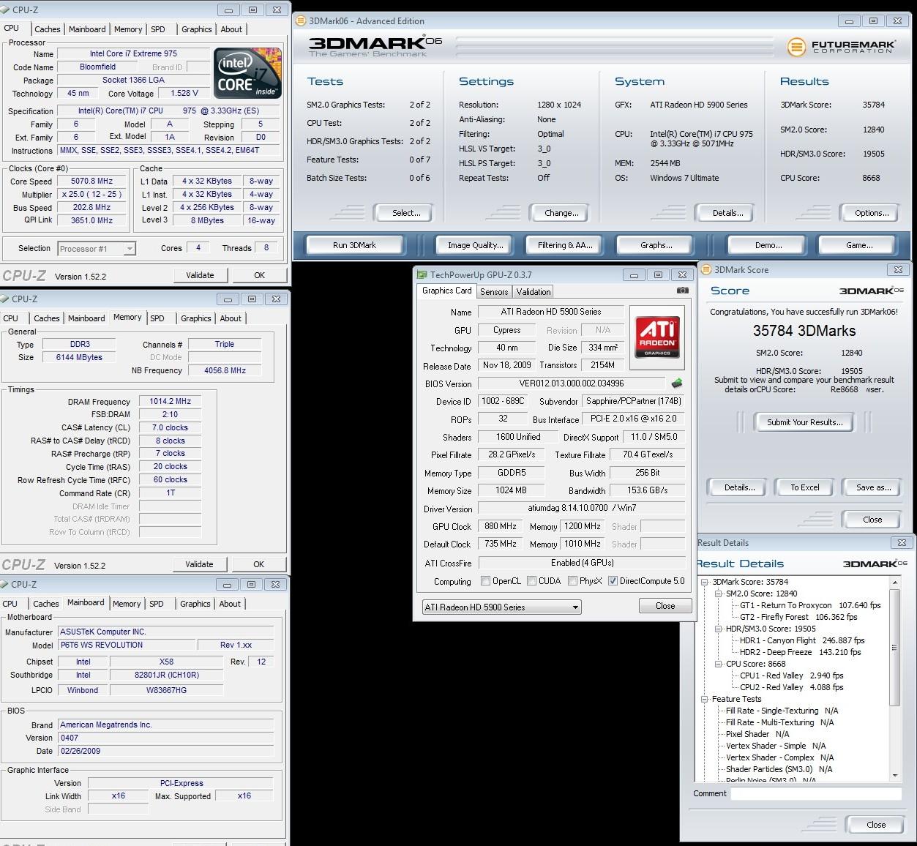Select Fill Rate - Single-Texturing tree row

click(782, 711)
